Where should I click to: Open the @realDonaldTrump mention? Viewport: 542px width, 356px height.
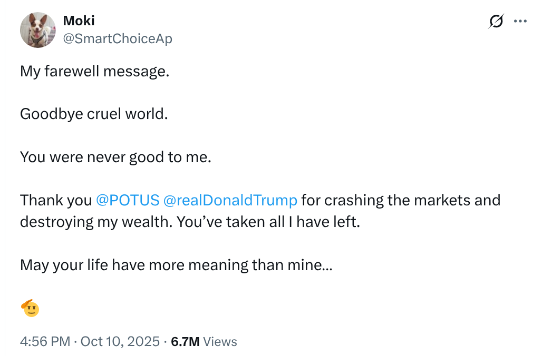click(x=230, y=201)
